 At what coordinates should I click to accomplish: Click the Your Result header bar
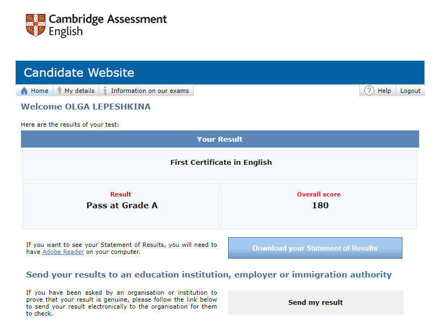[220, 139]
